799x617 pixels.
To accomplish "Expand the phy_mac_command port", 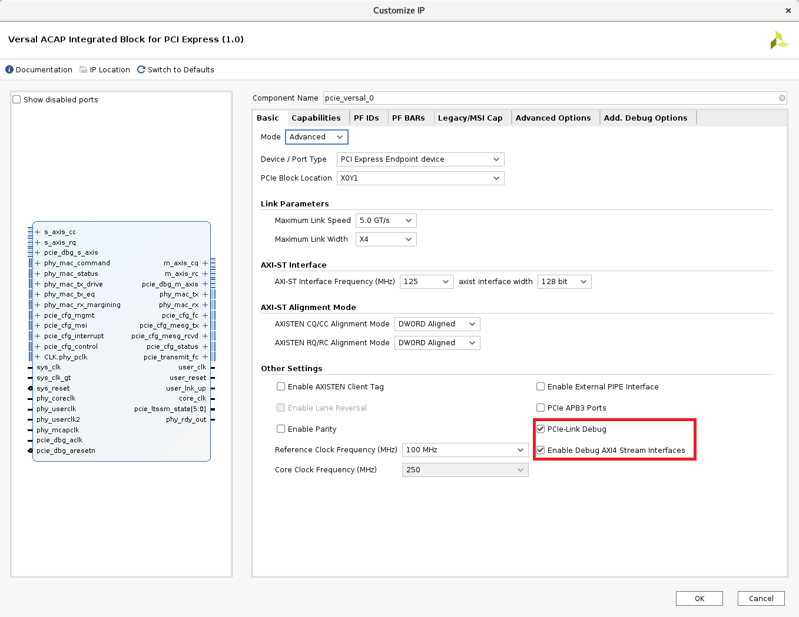I will [x=37, y=264].
